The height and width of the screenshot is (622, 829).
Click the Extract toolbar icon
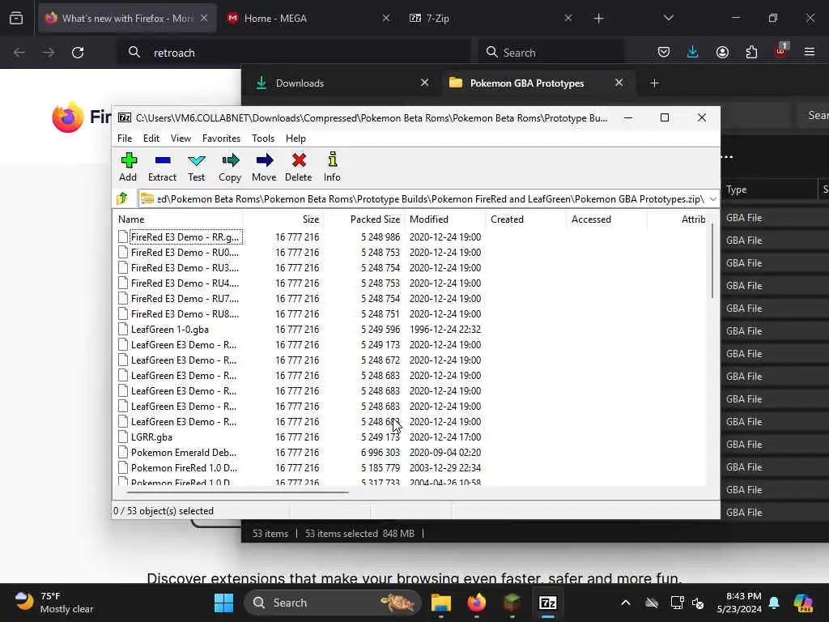[x=162, y=167]
